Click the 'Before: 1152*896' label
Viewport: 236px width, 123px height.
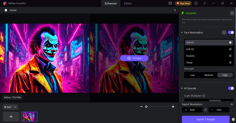click(13, 97)
